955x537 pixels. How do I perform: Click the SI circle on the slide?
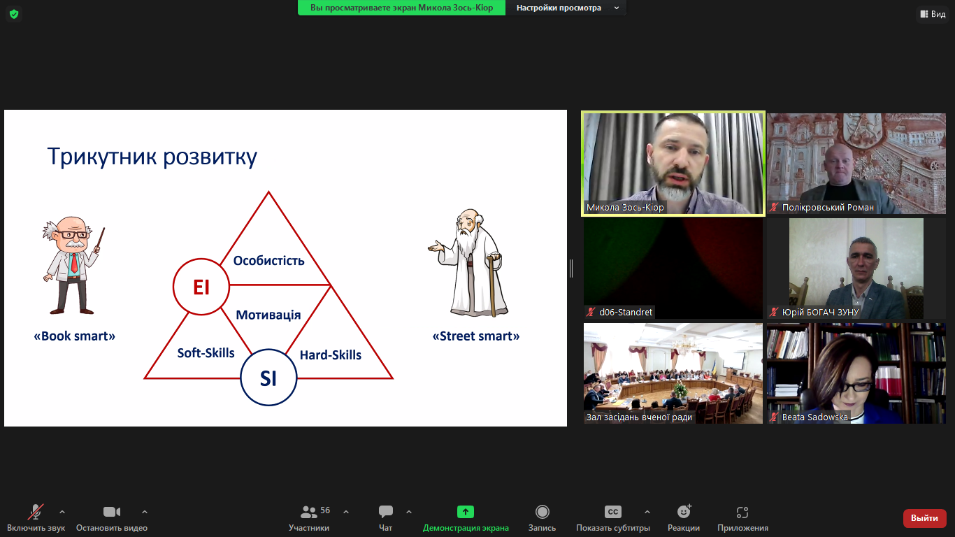tap(268, 378)
